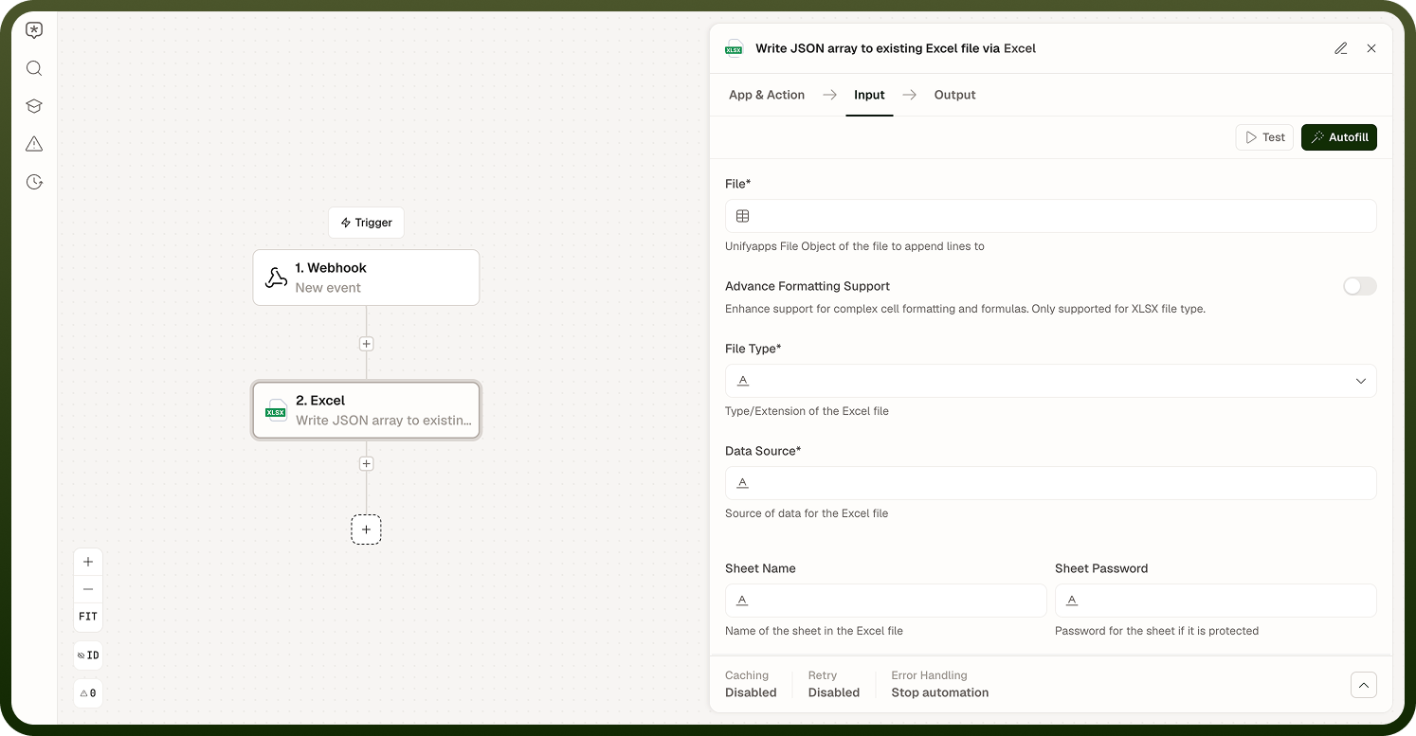Open the Retry Disabled setting

point(834,684)
